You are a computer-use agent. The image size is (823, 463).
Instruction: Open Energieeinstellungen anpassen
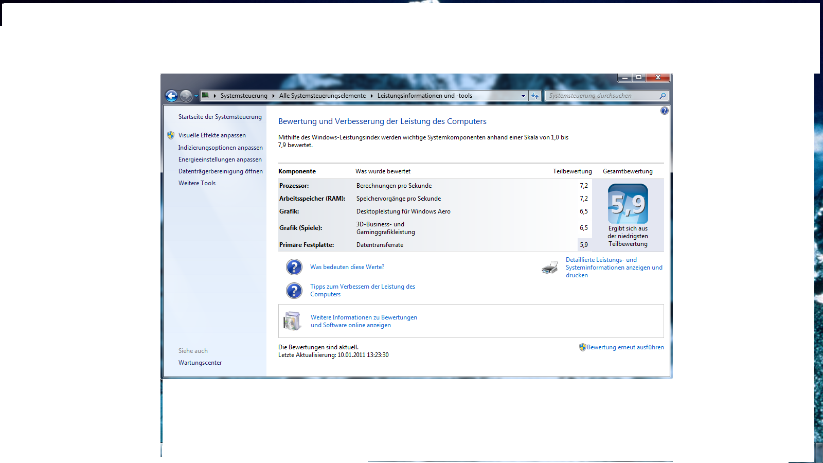[x=220, y=159]
